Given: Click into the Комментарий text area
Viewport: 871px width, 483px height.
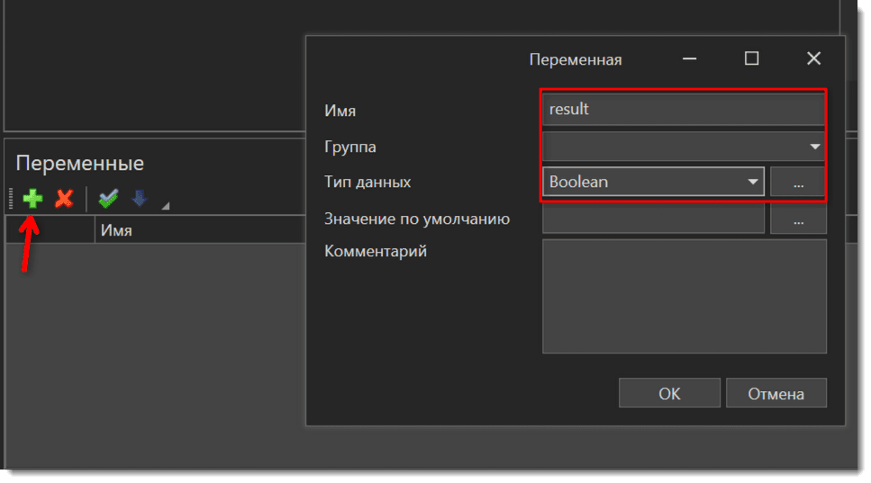Looking at the screenshot, I should coord(684,296).
